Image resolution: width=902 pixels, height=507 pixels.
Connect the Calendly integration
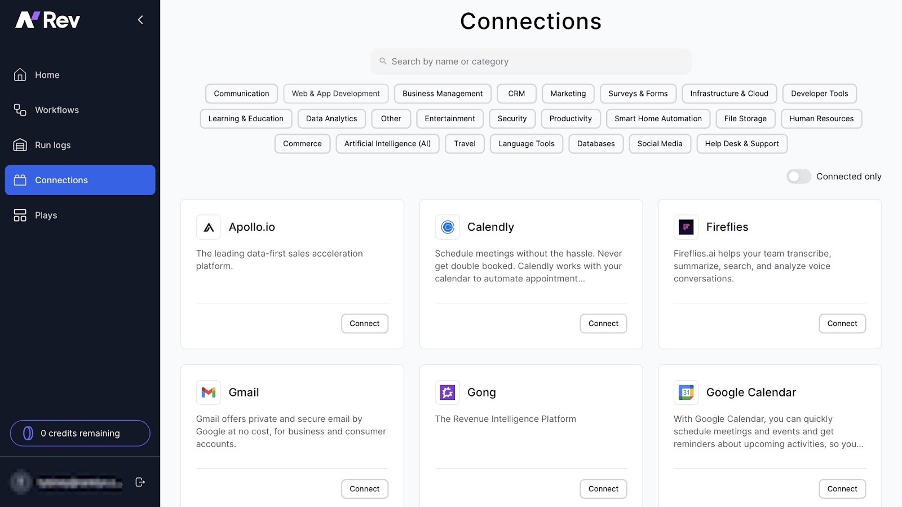point(603,324)
